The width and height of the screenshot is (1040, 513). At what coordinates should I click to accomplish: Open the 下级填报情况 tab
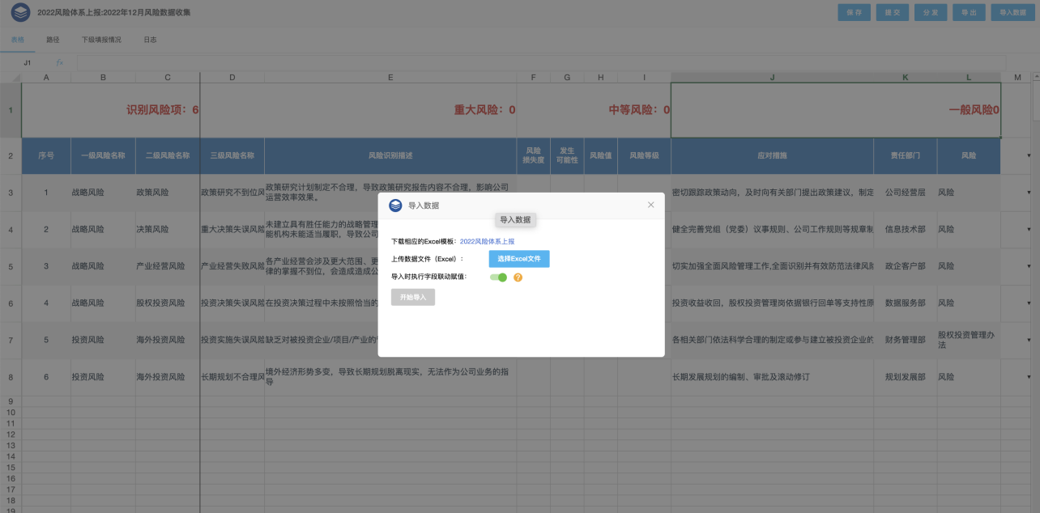(101, 40)
